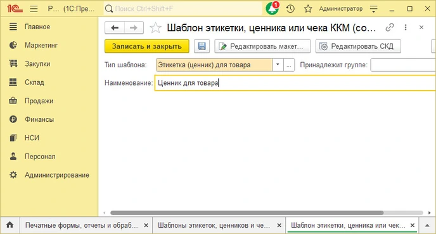Open Маркетинг section

click(x=41, y=45)
